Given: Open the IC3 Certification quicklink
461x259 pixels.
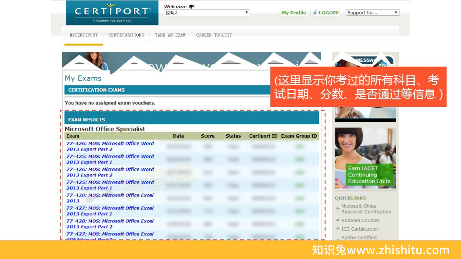Looking at the screenshot, I should click(360, 229).
